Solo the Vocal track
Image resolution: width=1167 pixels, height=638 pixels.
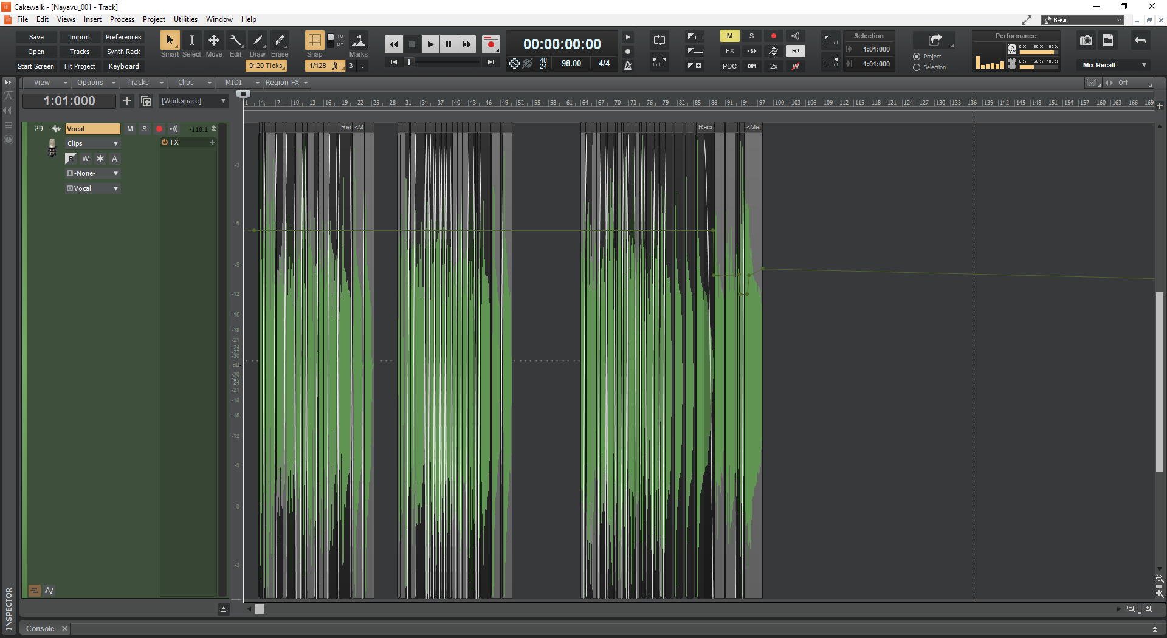[144, 129]
